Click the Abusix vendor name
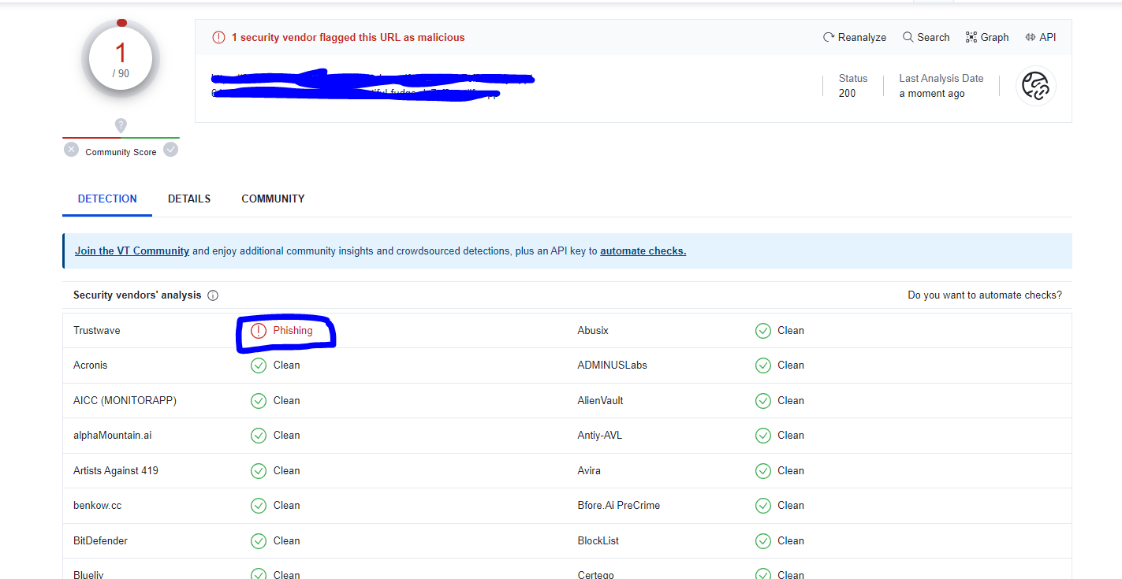The image size is (1122, 579). [x=594, y=331]
